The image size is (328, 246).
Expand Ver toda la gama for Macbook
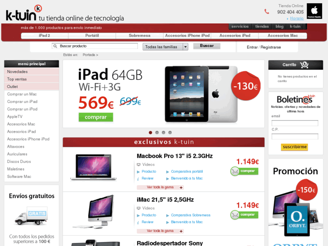(160, 187)
